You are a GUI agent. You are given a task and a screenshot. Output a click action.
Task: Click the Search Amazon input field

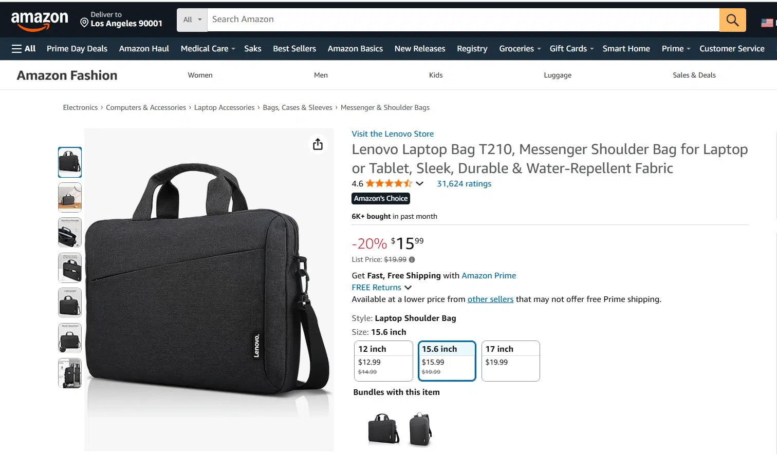coord(462,20)
